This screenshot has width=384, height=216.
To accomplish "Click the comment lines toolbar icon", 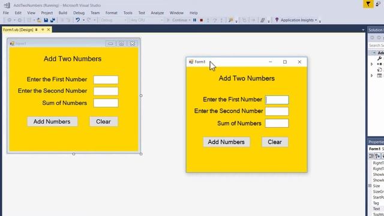I will 262,20.
